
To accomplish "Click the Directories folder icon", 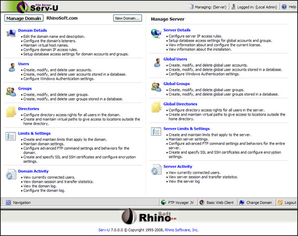I will 11,112.
